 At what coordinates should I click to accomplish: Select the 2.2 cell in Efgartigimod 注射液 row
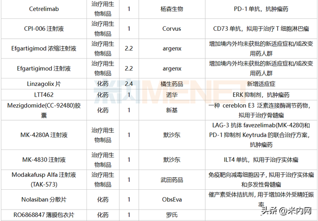click(x=129, y=69)
